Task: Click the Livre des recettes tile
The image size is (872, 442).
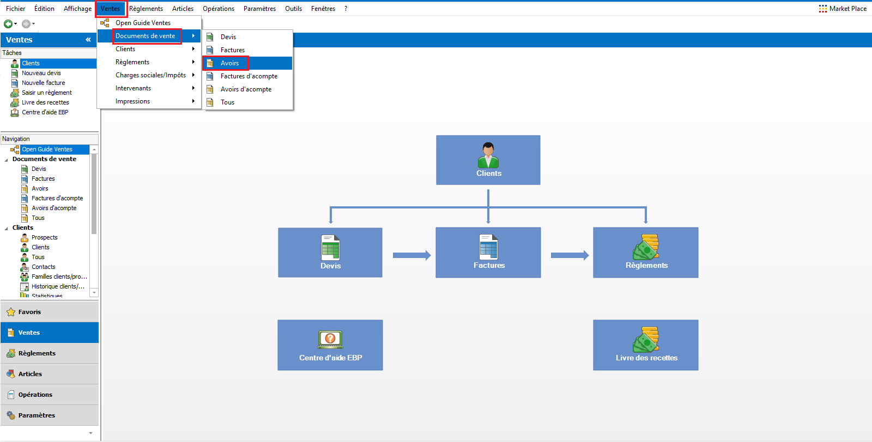Action: 646,345
